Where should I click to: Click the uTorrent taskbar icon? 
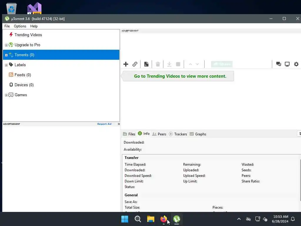click(177, 219)
